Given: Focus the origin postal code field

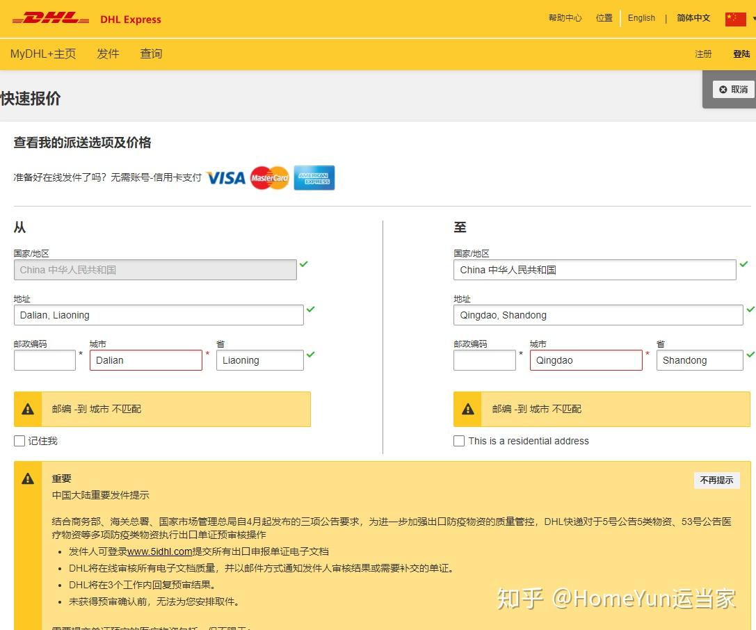Looking at the screenshot, I should click(45, 360).
